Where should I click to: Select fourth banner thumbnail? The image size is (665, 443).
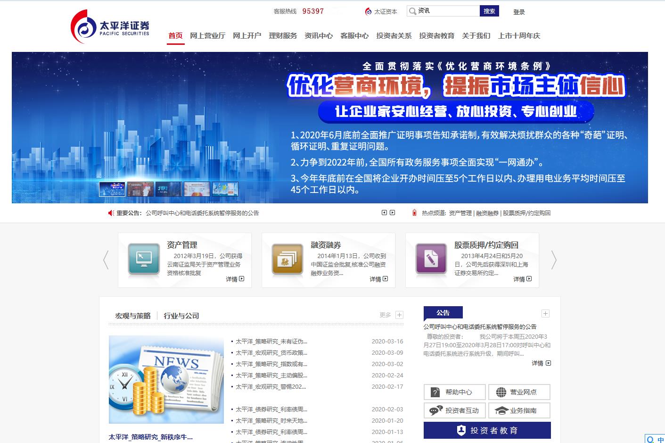tap(197, 189)
